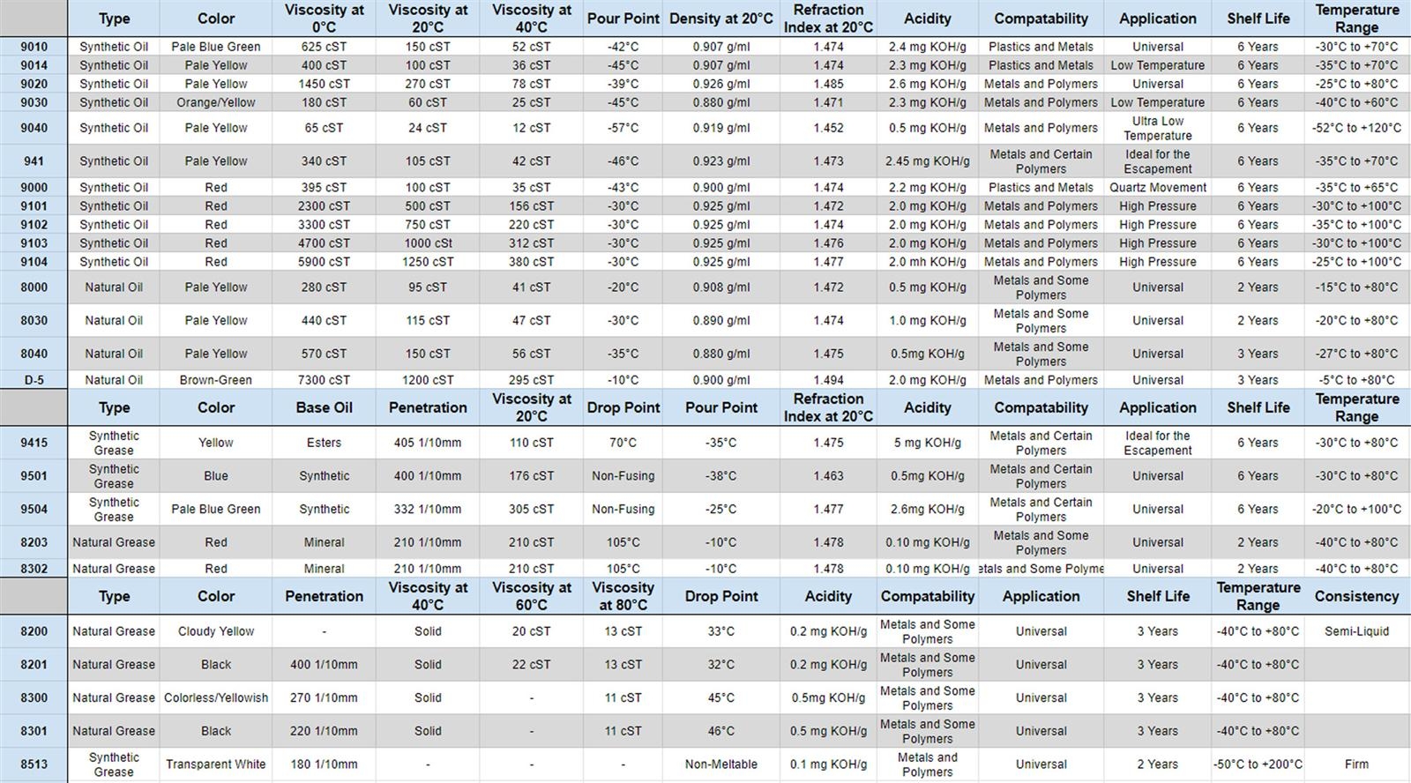Click the '176 cST' viscosity cell
Screen dimensions: 1411x783
click(x=531, y=476)
